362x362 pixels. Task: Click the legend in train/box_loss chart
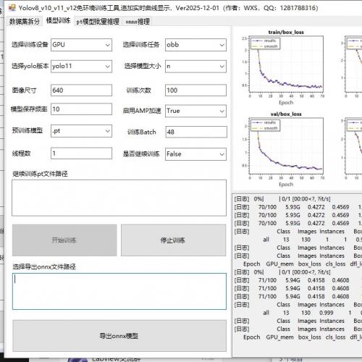coord(265,43)
